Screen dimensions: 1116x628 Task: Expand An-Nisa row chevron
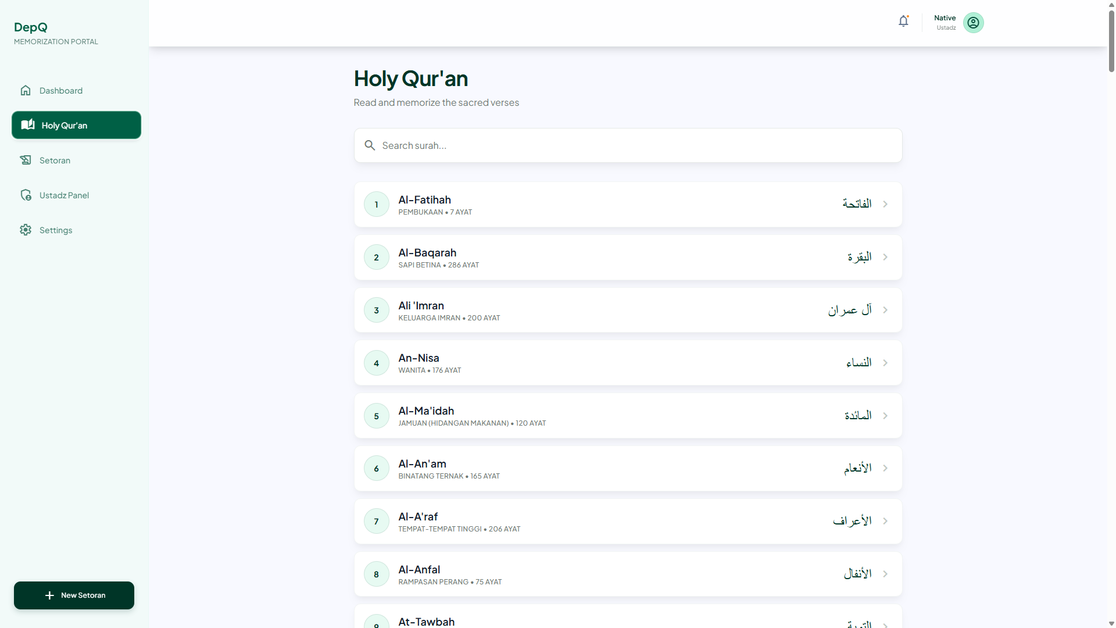(885, 363)
